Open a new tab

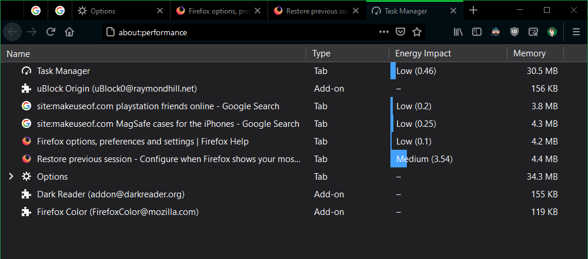pos(473,11)
